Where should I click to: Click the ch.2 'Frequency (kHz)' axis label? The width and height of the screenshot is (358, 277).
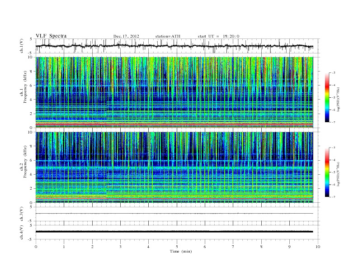(x=25, y=162)
